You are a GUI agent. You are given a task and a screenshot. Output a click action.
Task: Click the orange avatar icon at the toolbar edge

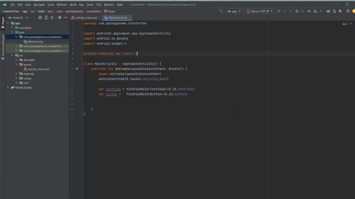pyautogui.click(x=353, y=11)
